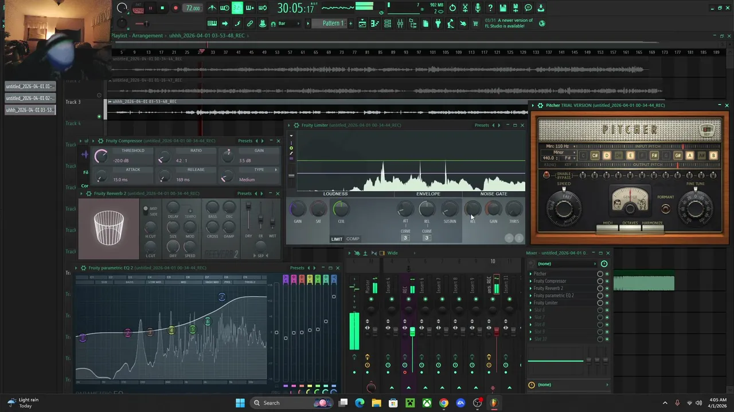Screen dimensions: 734x412
Task: Stop playback with the stop button
Action: (x=162, y=8)
